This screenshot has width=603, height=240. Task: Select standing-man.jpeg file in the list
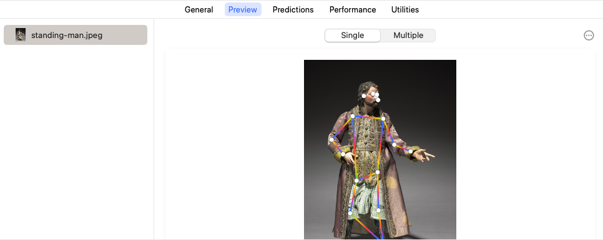[x=76, y=35]
